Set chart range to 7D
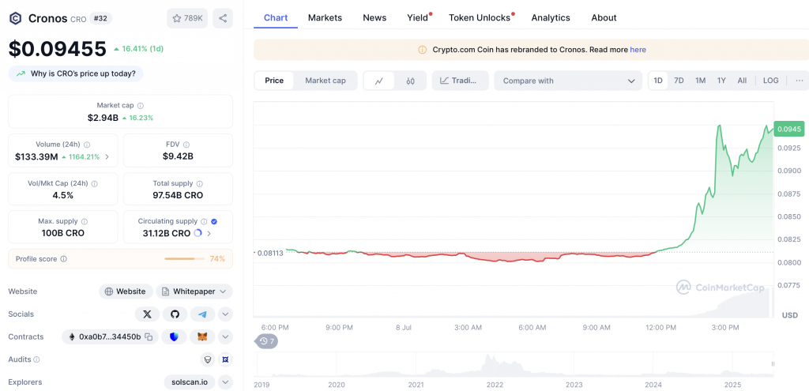The height and width of the screenshot is (391, 809). [x=679, y=81]
